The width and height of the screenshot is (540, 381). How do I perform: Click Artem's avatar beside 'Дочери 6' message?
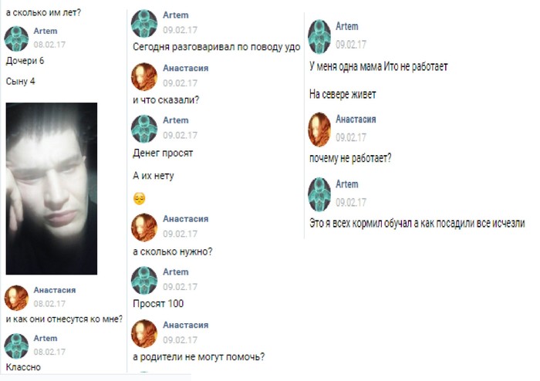pos(16,39)
